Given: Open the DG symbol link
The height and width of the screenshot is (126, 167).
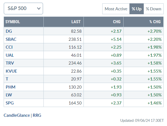Looking at the screenshot, I should (x=9, y=31).
